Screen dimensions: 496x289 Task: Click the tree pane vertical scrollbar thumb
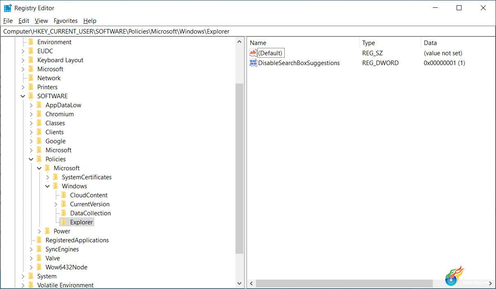[240, 169]
